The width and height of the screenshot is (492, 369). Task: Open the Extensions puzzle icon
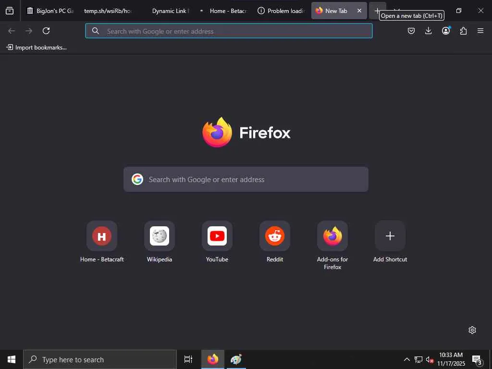pyautogui.click(x=463, y=31)
